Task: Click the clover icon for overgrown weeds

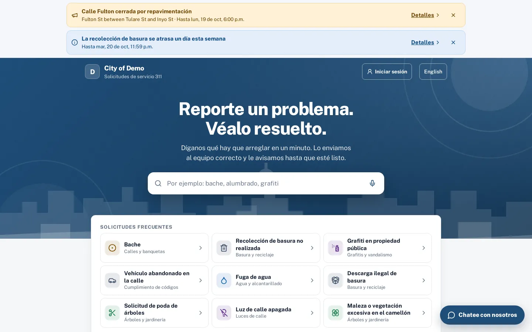Action: click(335, 313)
